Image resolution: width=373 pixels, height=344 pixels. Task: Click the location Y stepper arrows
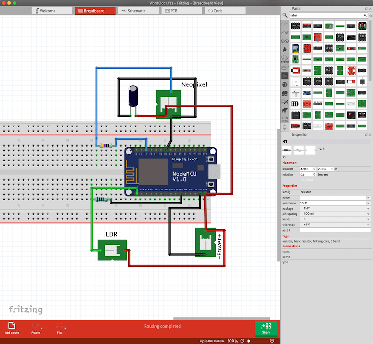(x=332, y=169)
